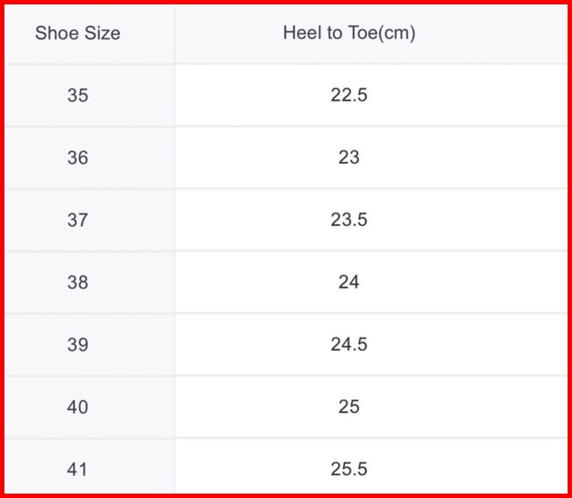This screenshot has height=498, width=572.
Task: Click the word Shoe in the header
Action: (55, 34)
